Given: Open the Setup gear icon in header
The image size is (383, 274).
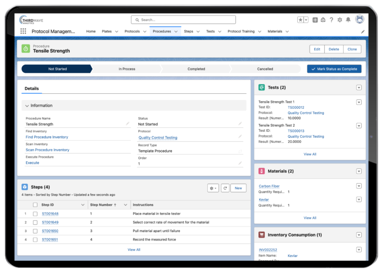Looking at the screenshot, I should click(x=340, y=20).
